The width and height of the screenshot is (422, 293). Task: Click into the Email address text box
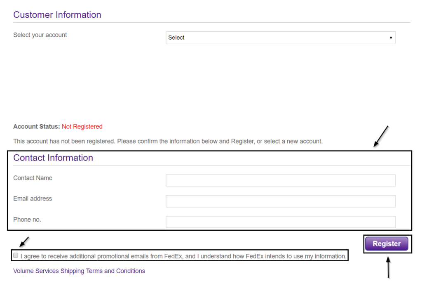[280, 201]
